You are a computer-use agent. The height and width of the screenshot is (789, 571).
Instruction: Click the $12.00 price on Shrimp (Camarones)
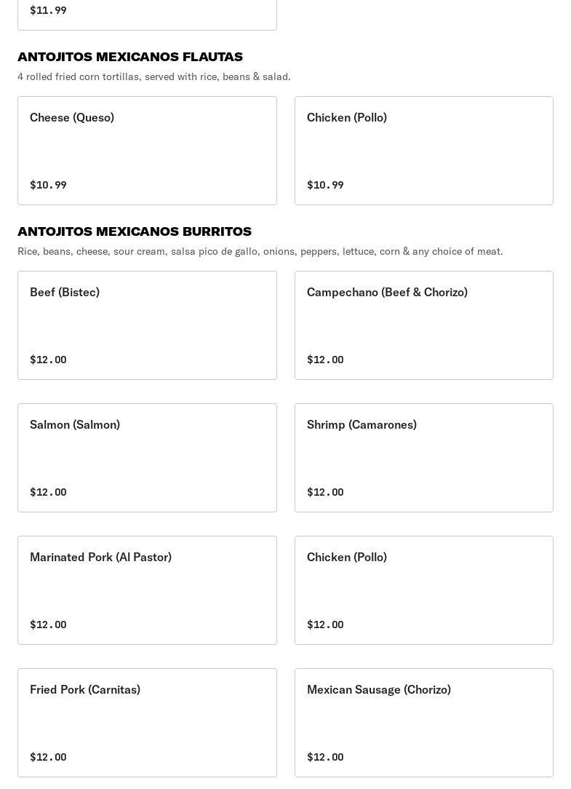(x=325, y=492)
